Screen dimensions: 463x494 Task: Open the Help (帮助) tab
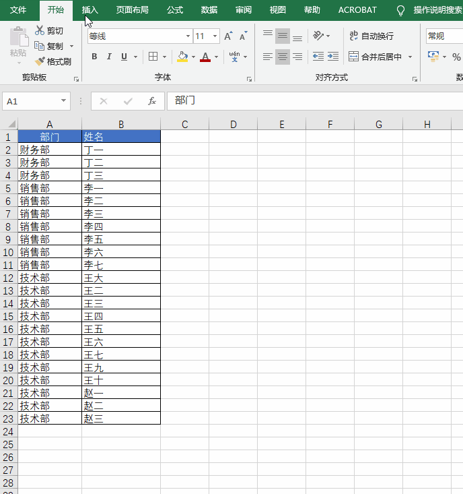pyautogui.click(x=312, y=10)
